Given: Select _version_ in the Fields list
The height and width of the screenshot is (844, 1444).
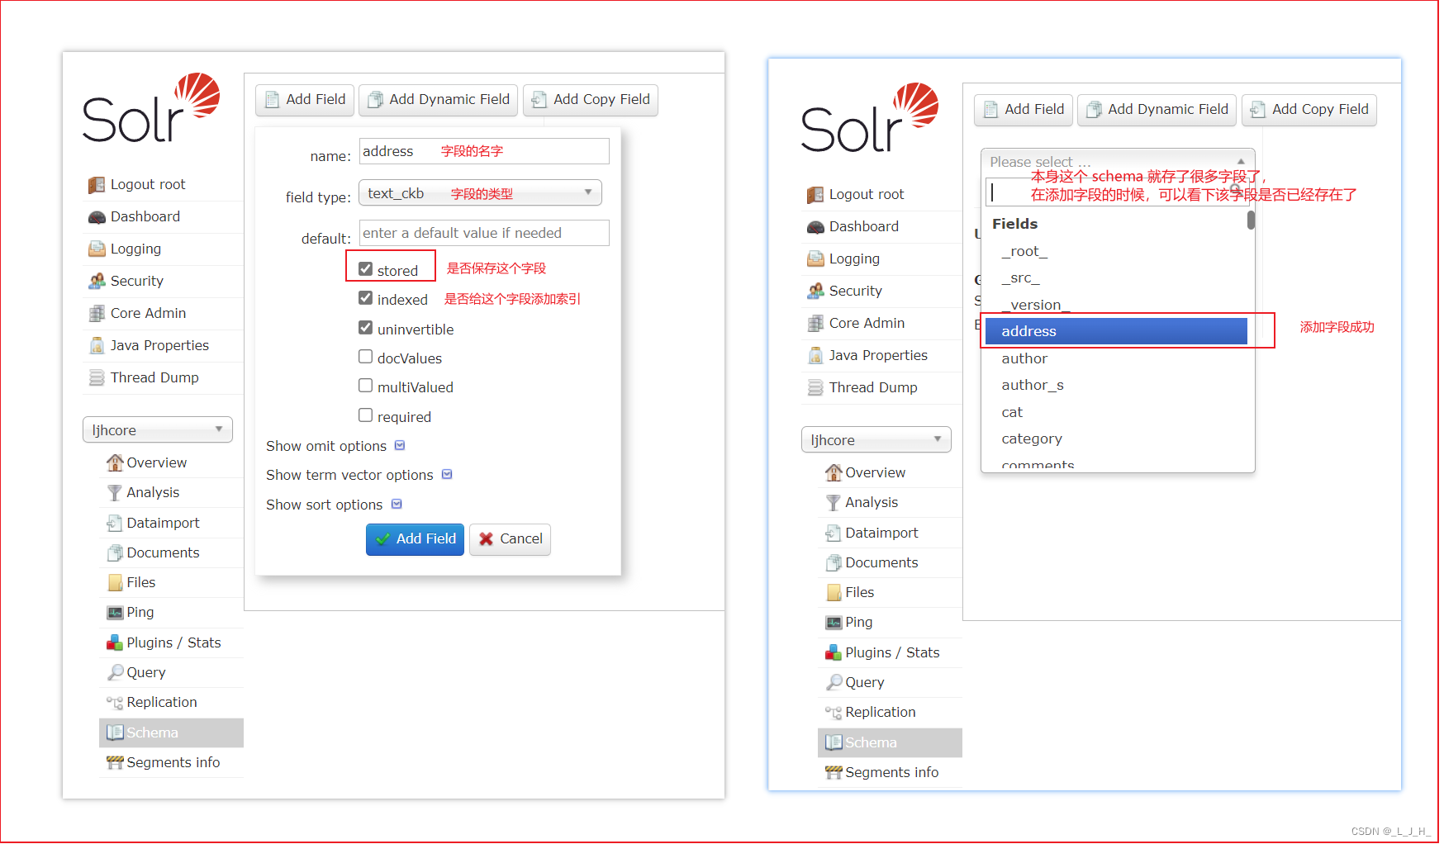Looking at the screenshot, I should point(1116,305).
